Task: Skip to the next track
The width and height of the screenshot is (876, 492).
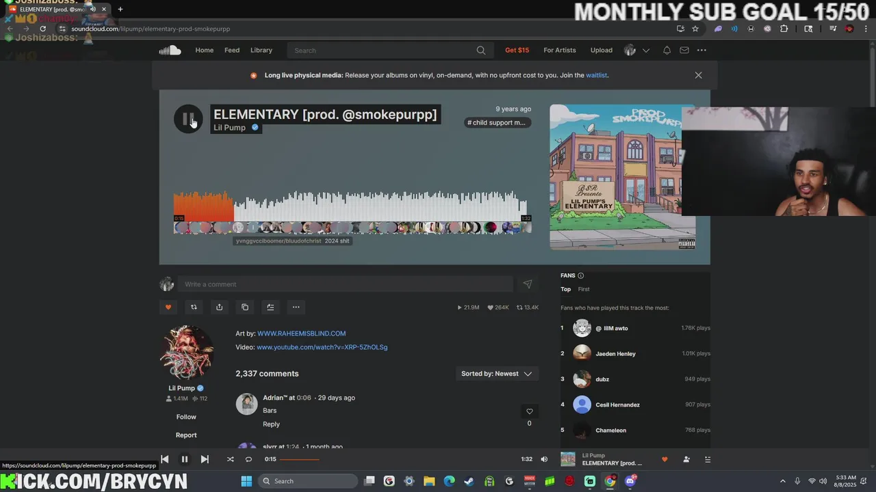Action: pyautogui.click(x=204, y=459)
